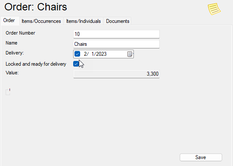Click the Order Number label text

[x=20, y=33]
